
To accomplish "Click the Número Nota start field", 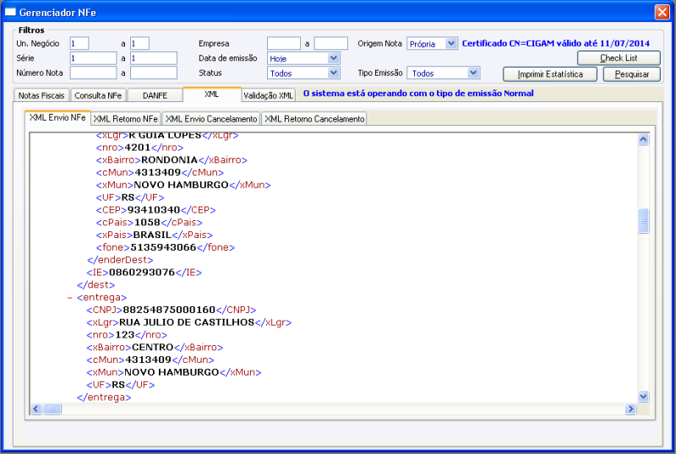I will click(x=93, y=73).
